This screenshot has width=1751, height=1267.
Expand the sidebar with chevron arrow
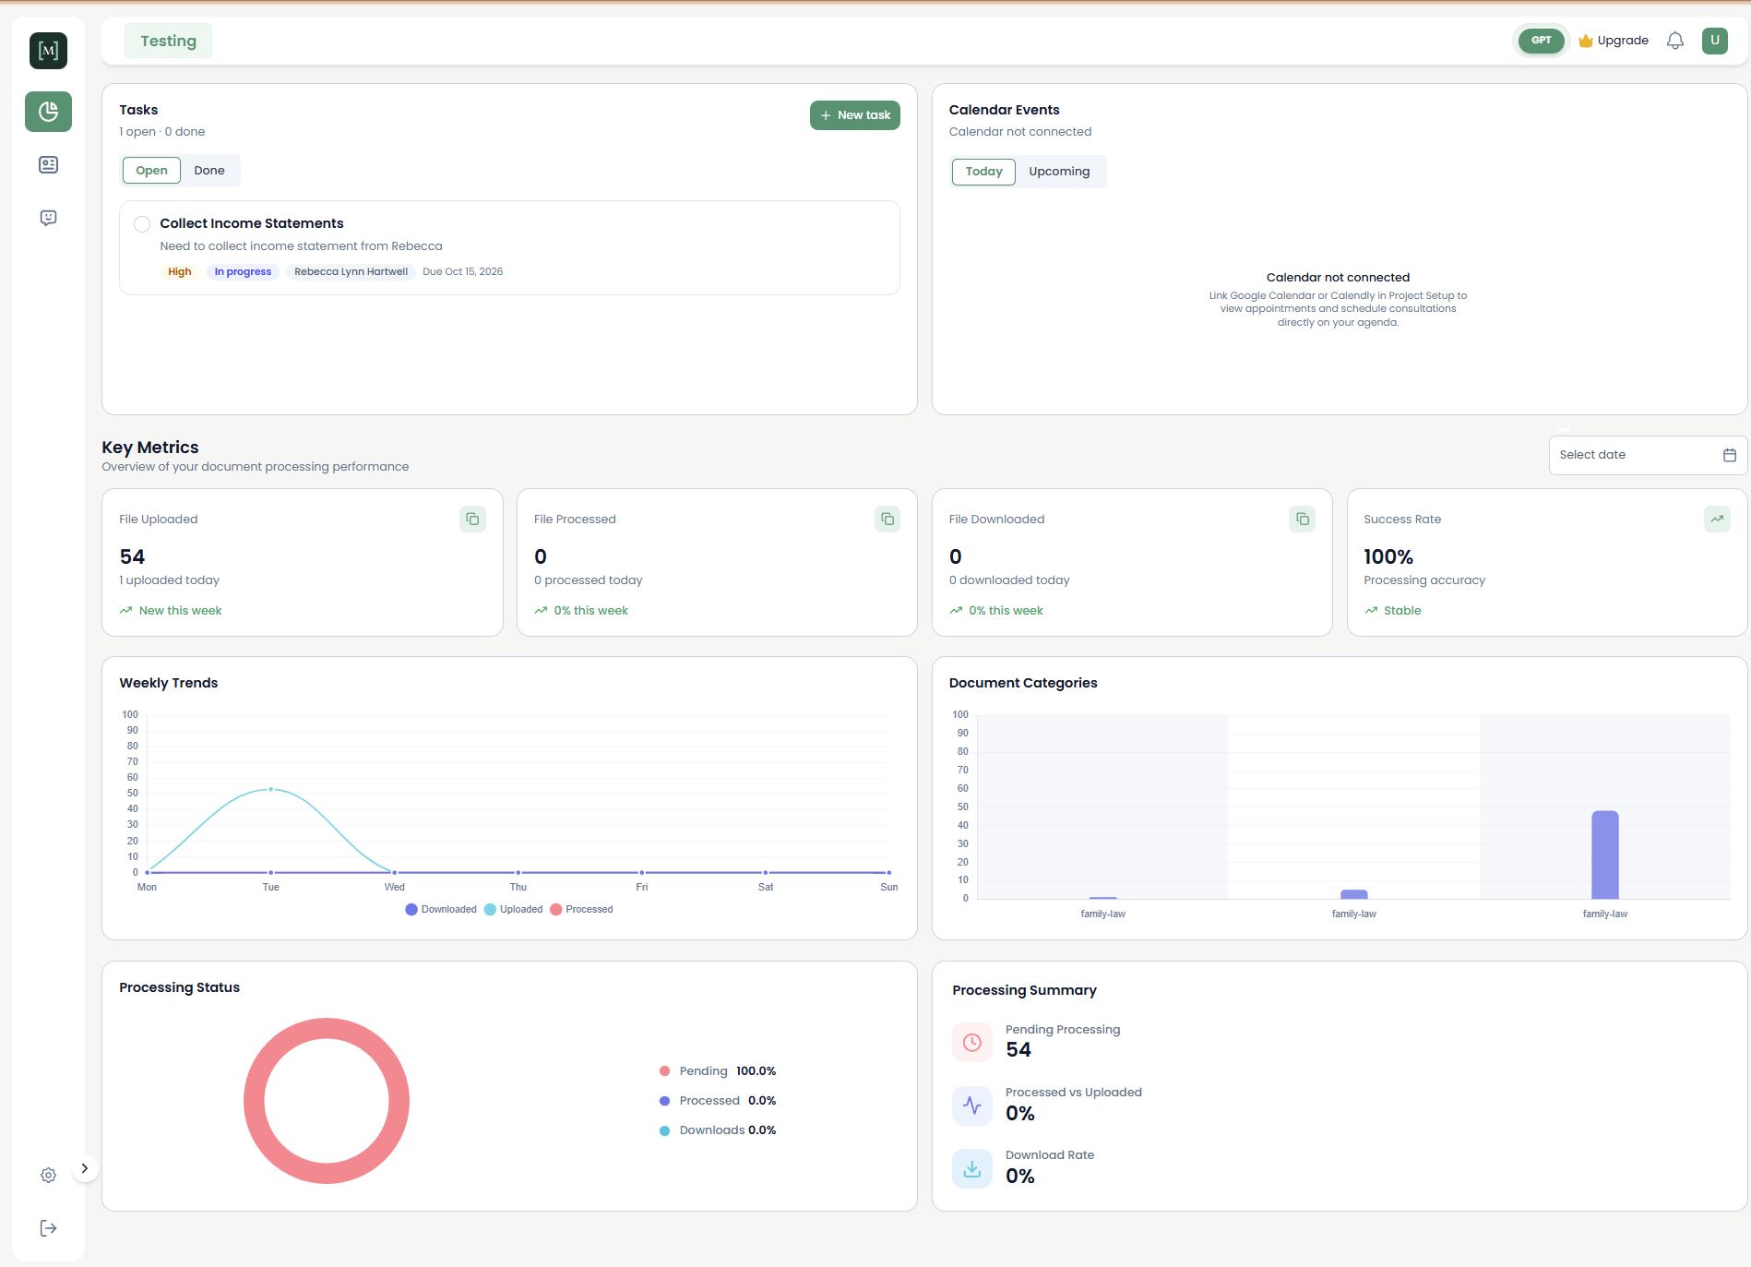[85, 1168]
